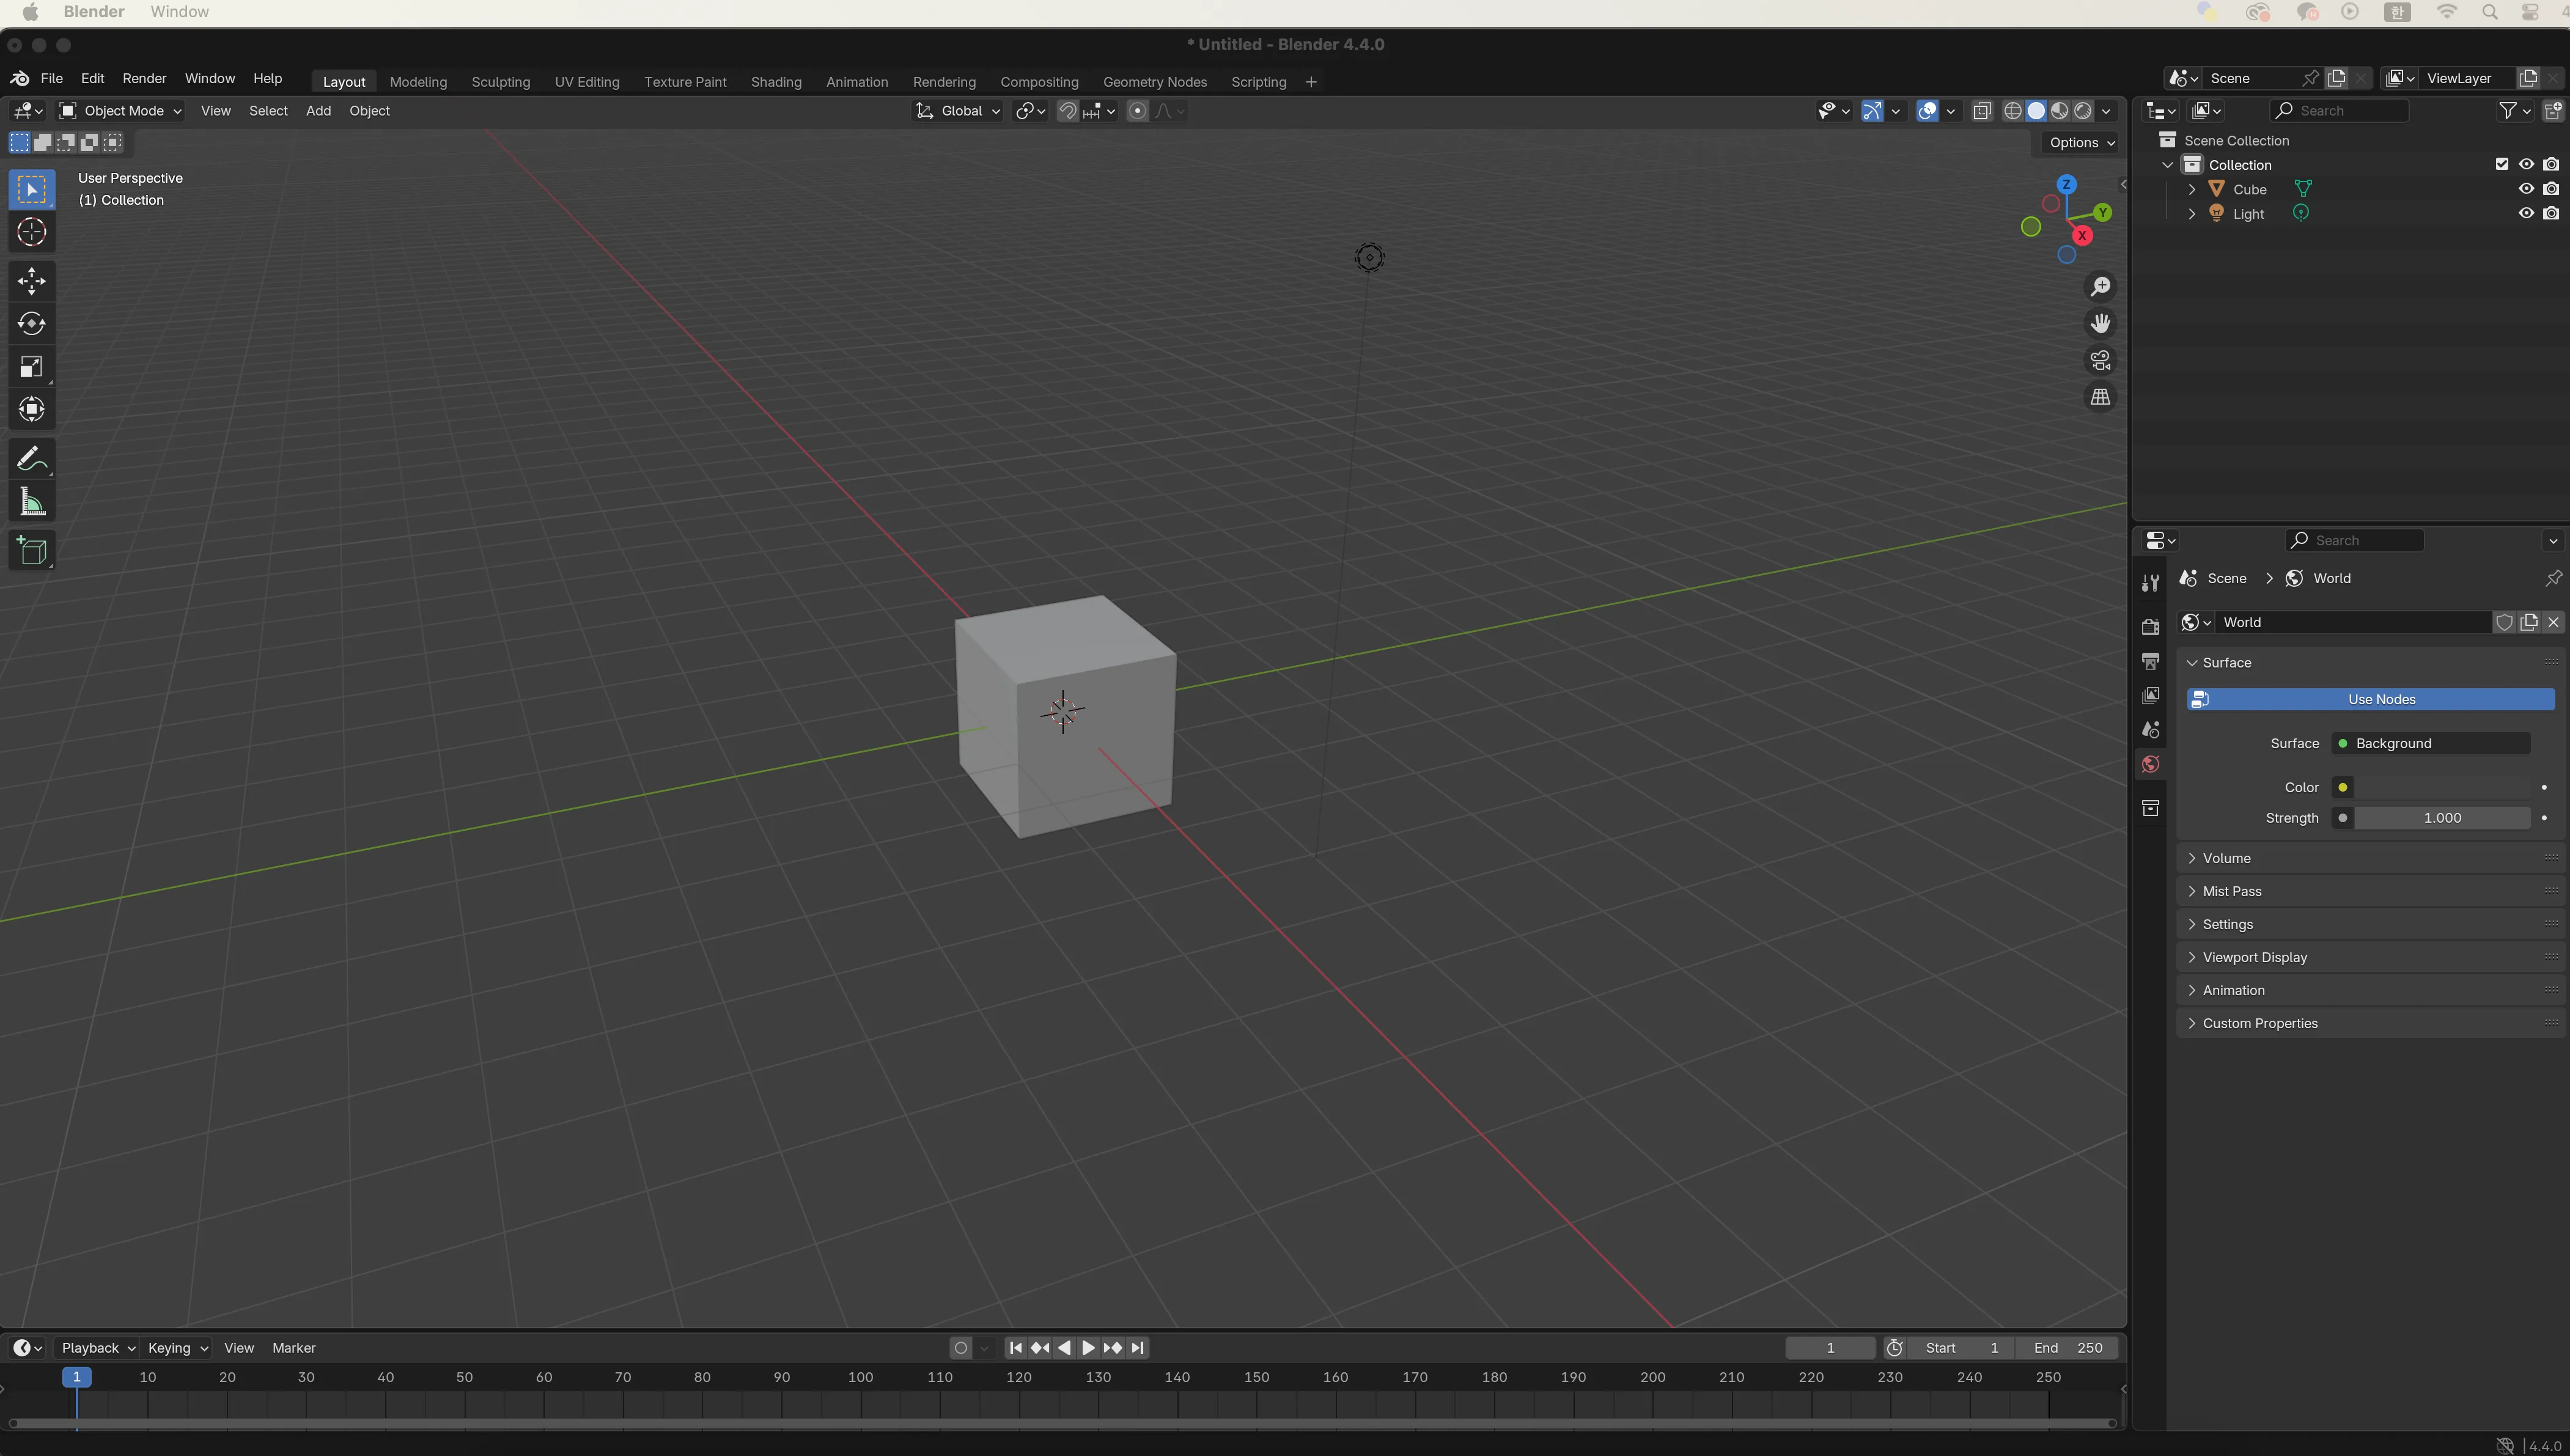Open the Scene properties tab
This screenshot has width=2570, height=1456.
pos(2150,730)
